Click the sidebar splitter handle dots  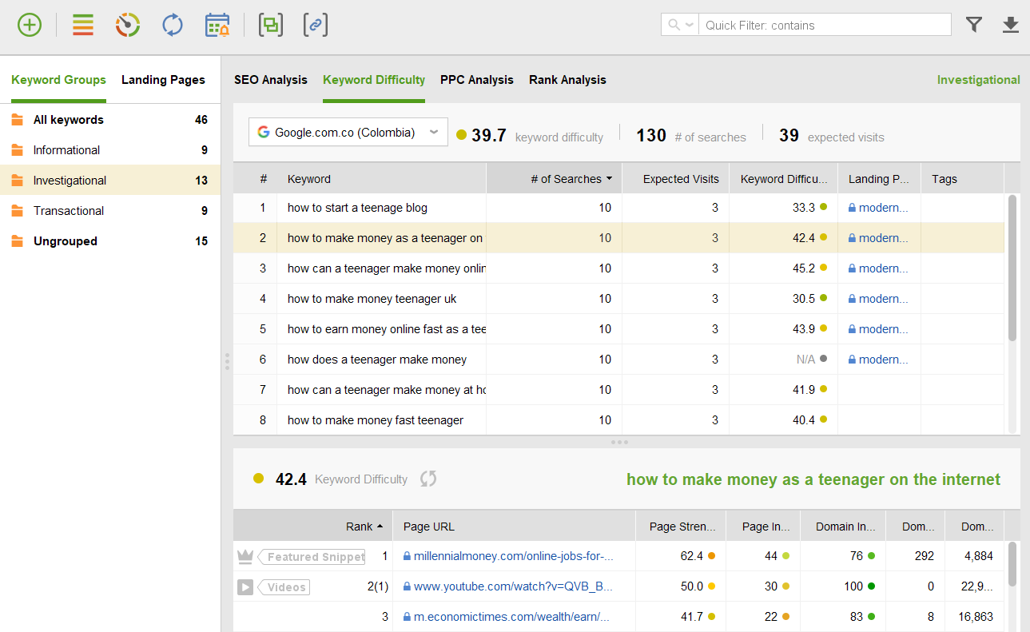click(227, 361)
